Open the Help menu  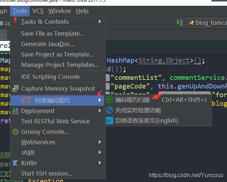pyautogui.click(x=82, y=11)
